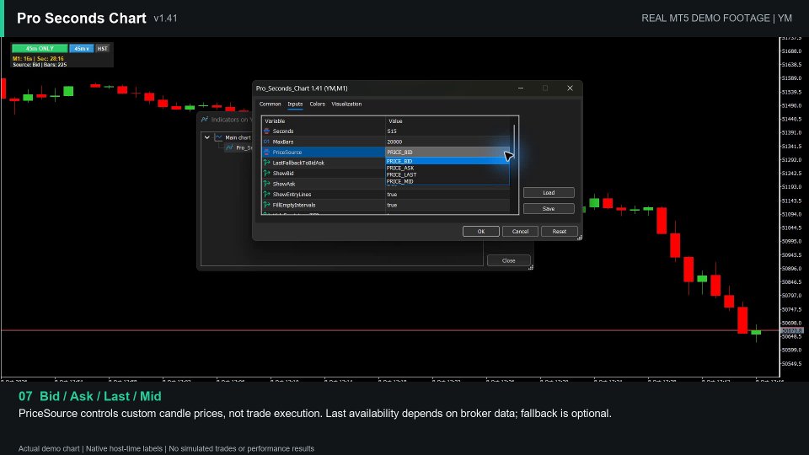Choose PRICE_MID from the dropdown list
Viewport: 809px width, 455px height.
[x=447, y=181]
